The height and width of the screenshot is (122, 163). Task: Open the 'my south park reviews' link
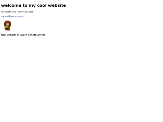coord(13,16)
